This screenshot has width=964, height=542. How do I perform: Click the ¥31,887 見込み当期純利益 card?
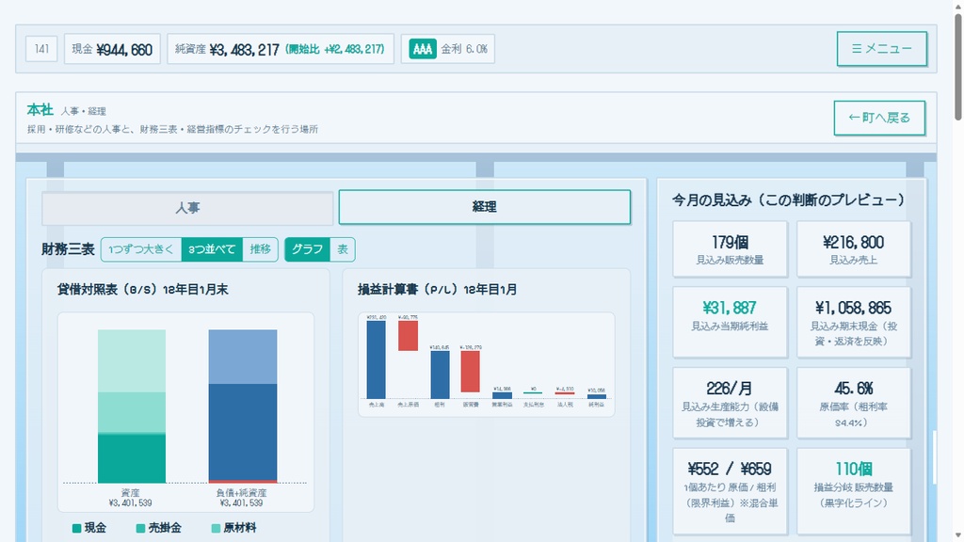[730, 322]
